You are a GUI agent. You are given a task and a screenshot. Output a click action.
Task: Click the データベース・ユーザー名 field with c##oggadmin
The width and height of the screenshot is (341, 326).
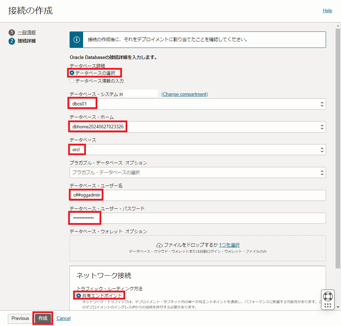coord(197,196)
